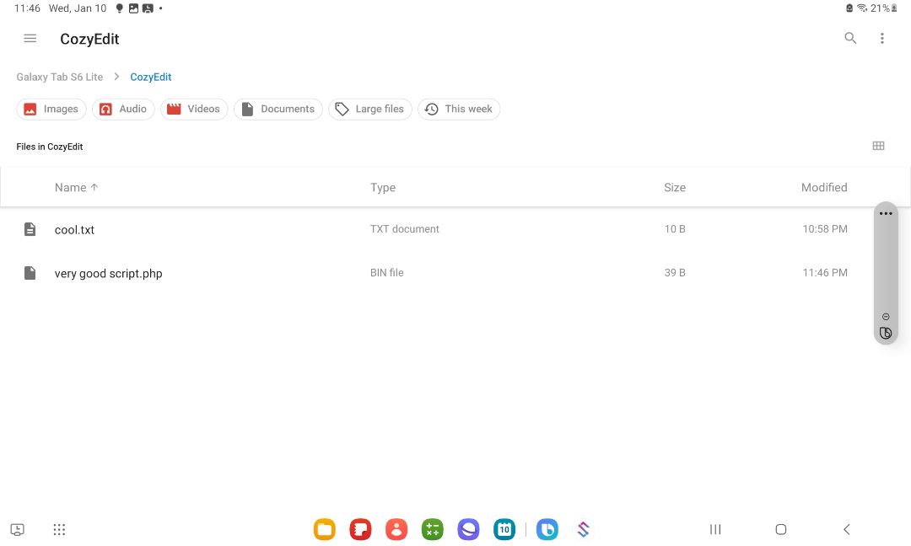Tap the search magnifier icon

850,39
